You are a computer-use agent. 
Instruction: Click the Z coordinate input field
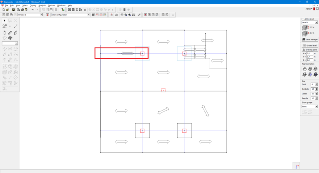pyautogui.click(x=309, y=60)
